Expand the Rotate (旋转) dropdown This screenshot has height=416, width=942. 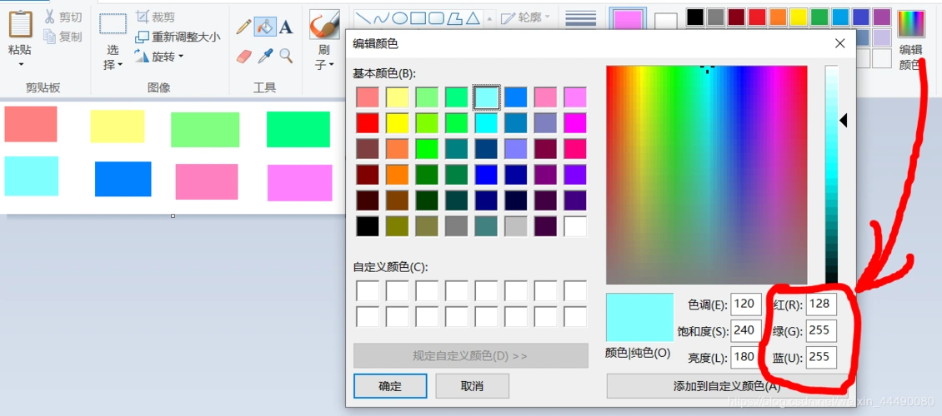181,57
